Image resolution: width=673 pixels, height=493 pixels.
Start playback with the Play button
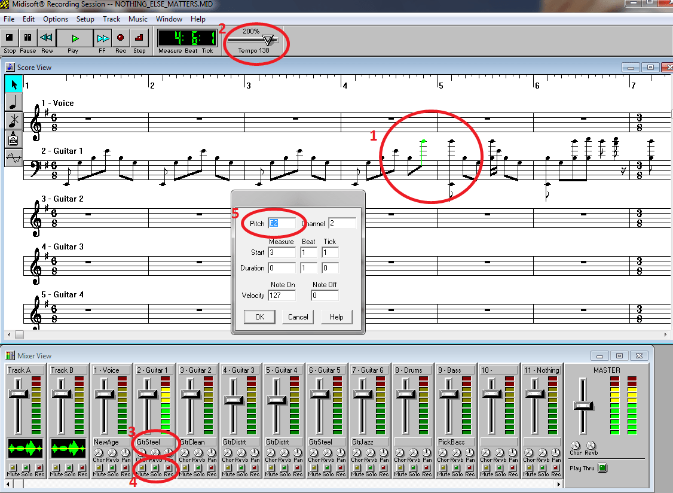(x=75, y=38)
